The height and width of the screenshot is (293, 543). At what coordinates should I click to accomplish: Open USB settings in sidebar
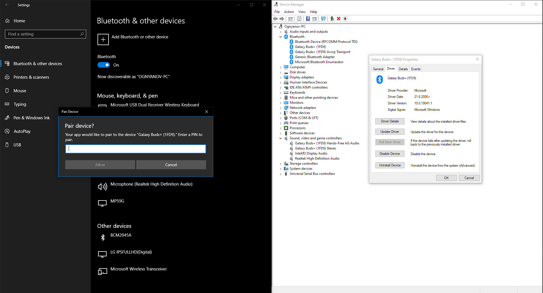[17, 145]
